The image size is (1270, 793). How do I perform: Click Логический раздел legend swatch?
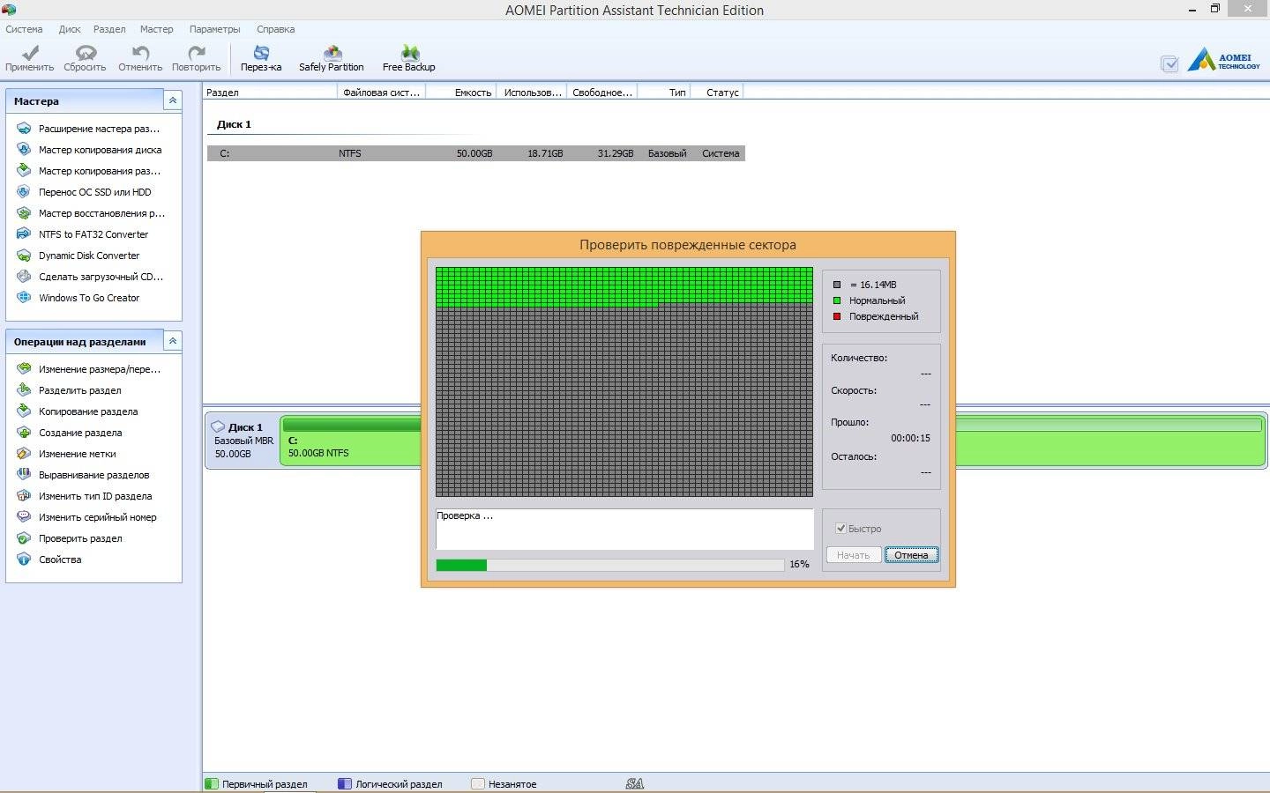pos(345,783)
